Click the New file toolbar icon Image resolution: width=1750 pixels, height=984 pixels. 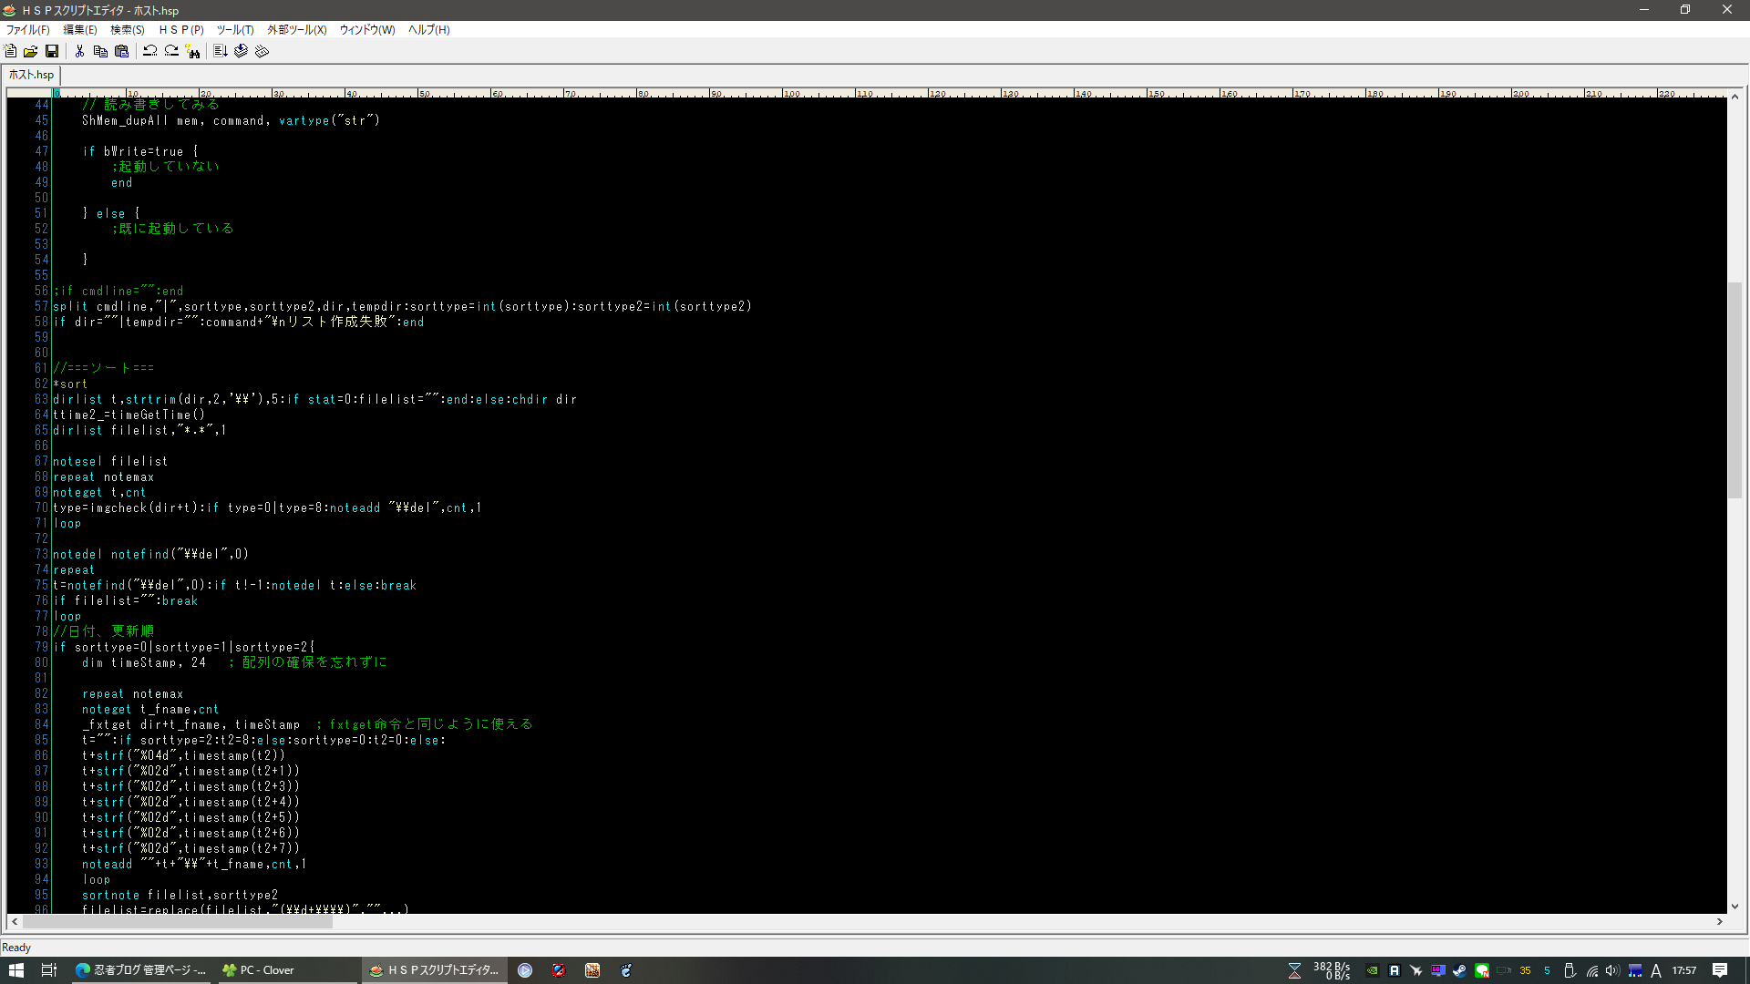pyautogui.click(x=11, y=52)
